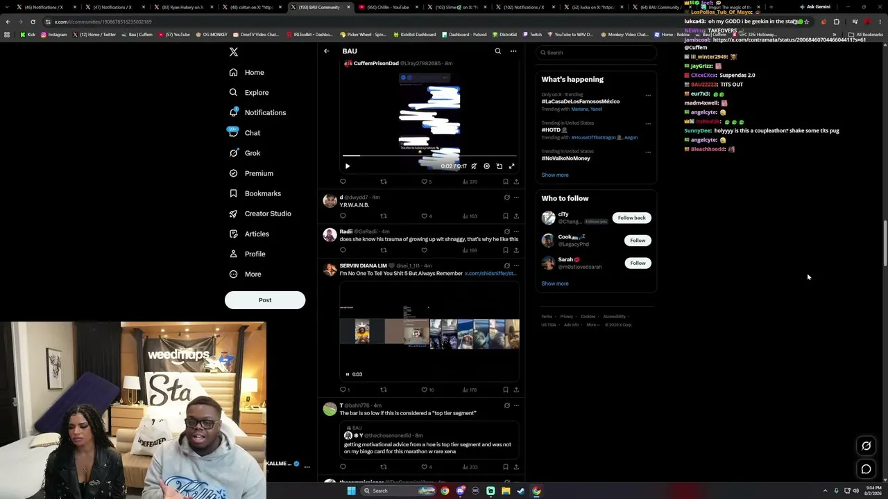Open more options on Radii's post
Image resolution: width=888 pixels, height=499 pixels.
click(x=516, y=231)
